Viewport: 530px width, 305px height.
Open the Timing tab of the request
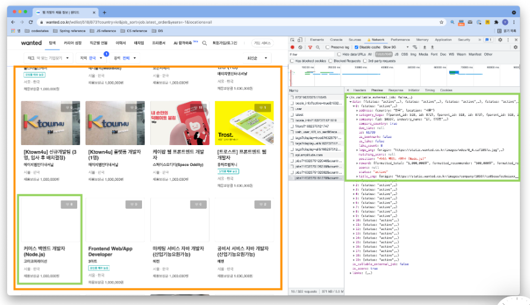pyautogui.click(x=430, y=90)
